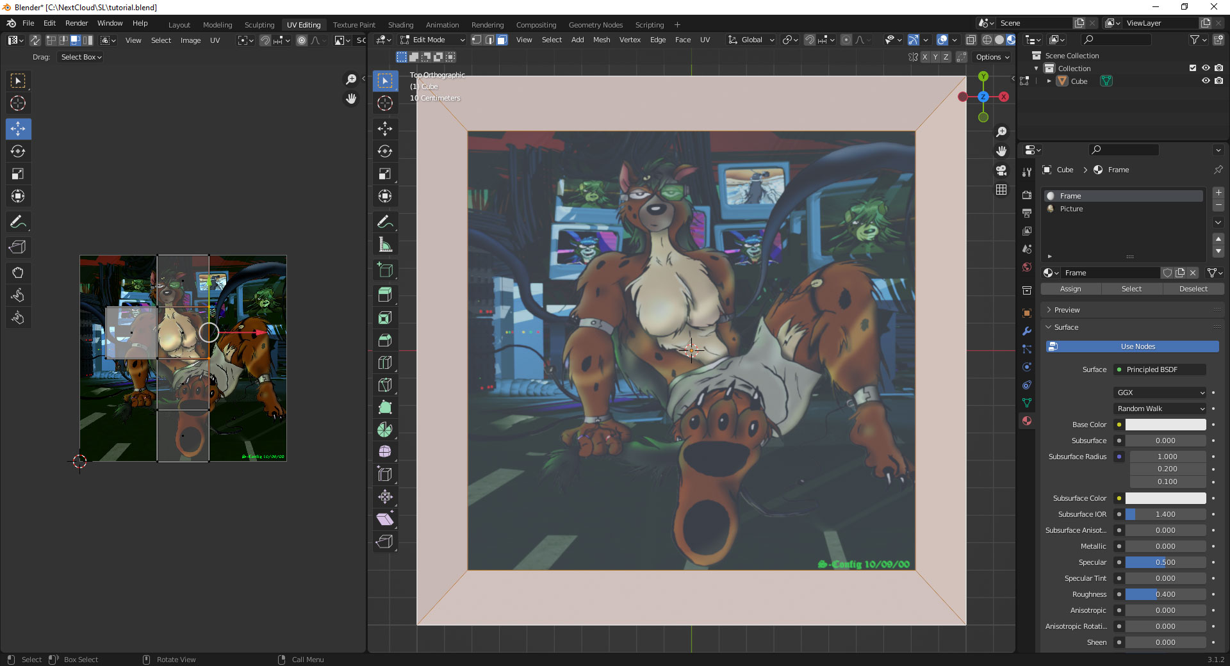Click the Select material button
The width and height of the screenshot is (1230, 666).
(1131, 289)
